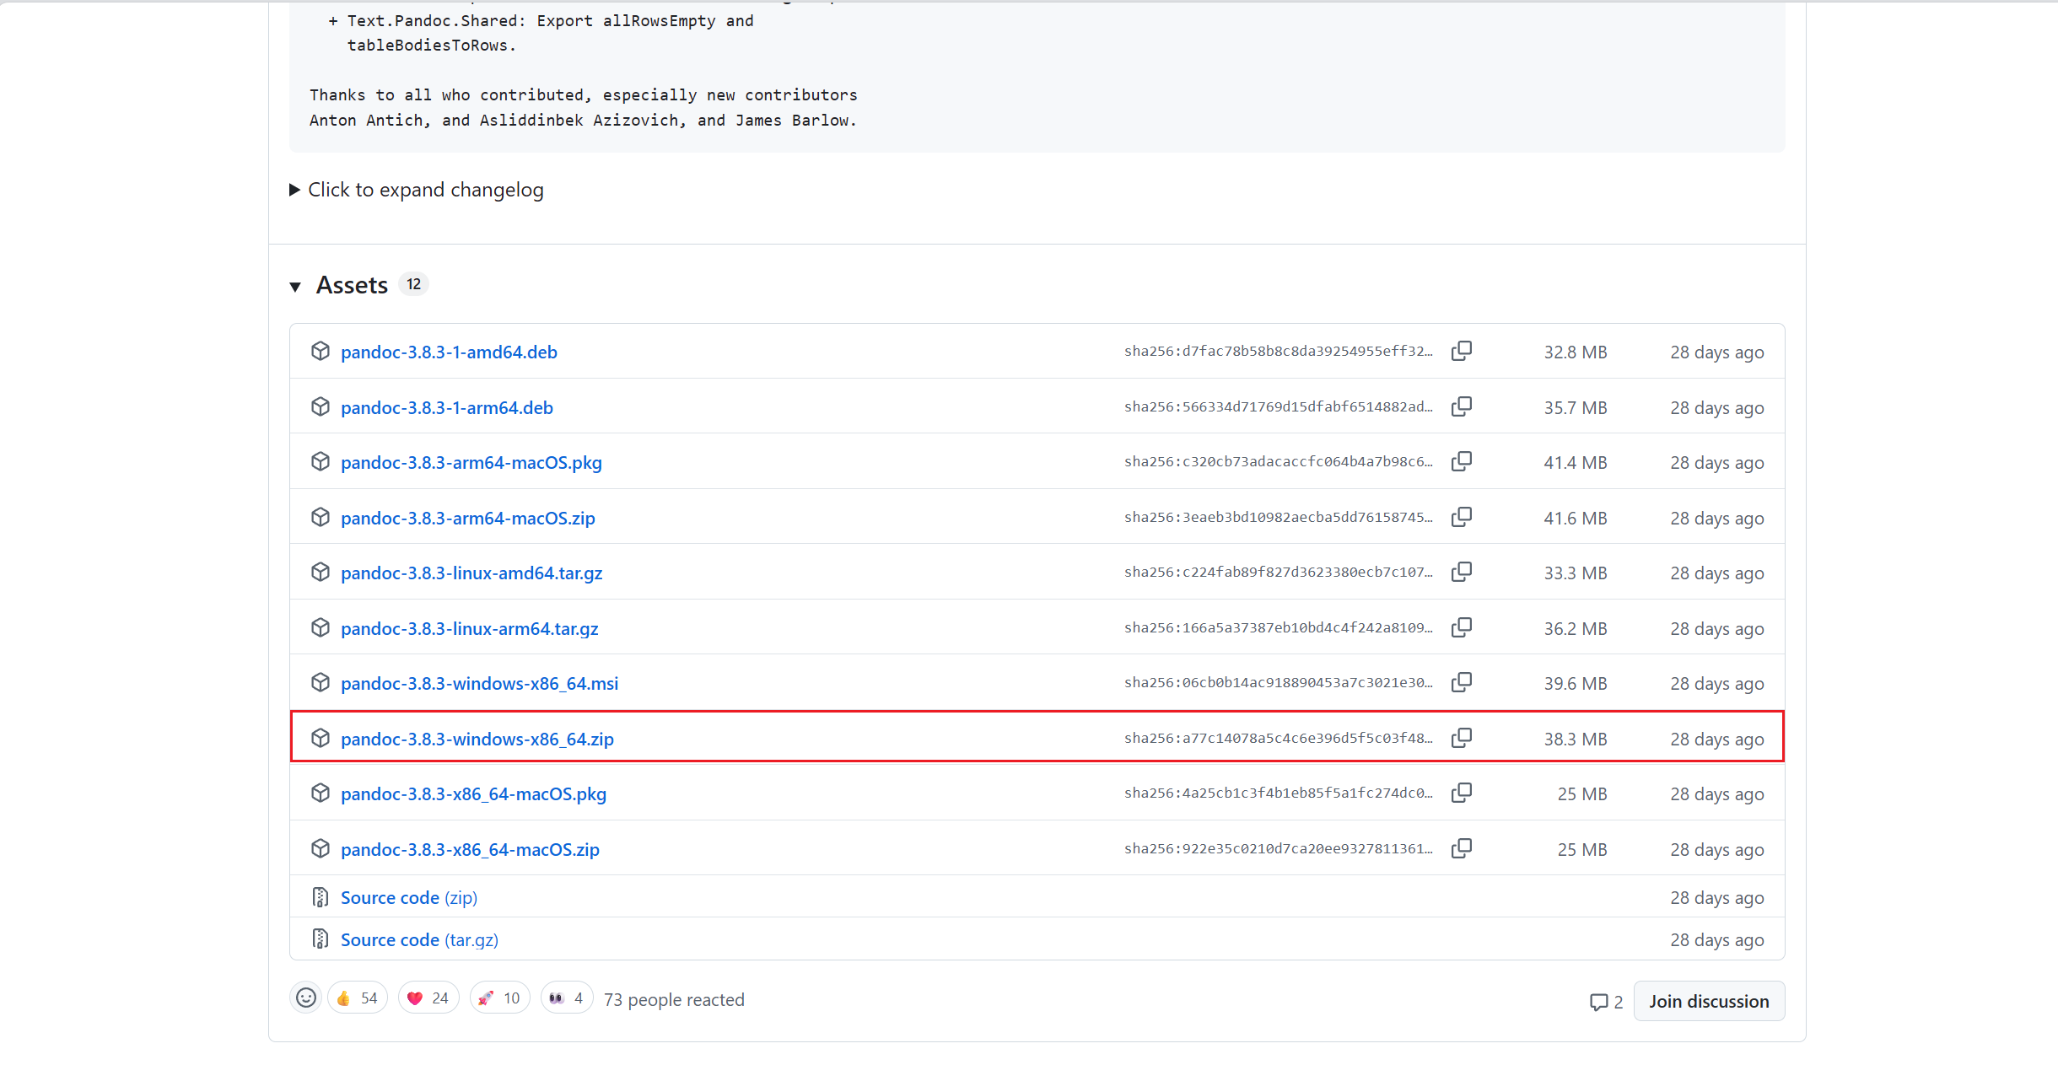Toggle thumbs up reaction with 54
This screenshot has height=1065, width=2058.
[358, 998]
